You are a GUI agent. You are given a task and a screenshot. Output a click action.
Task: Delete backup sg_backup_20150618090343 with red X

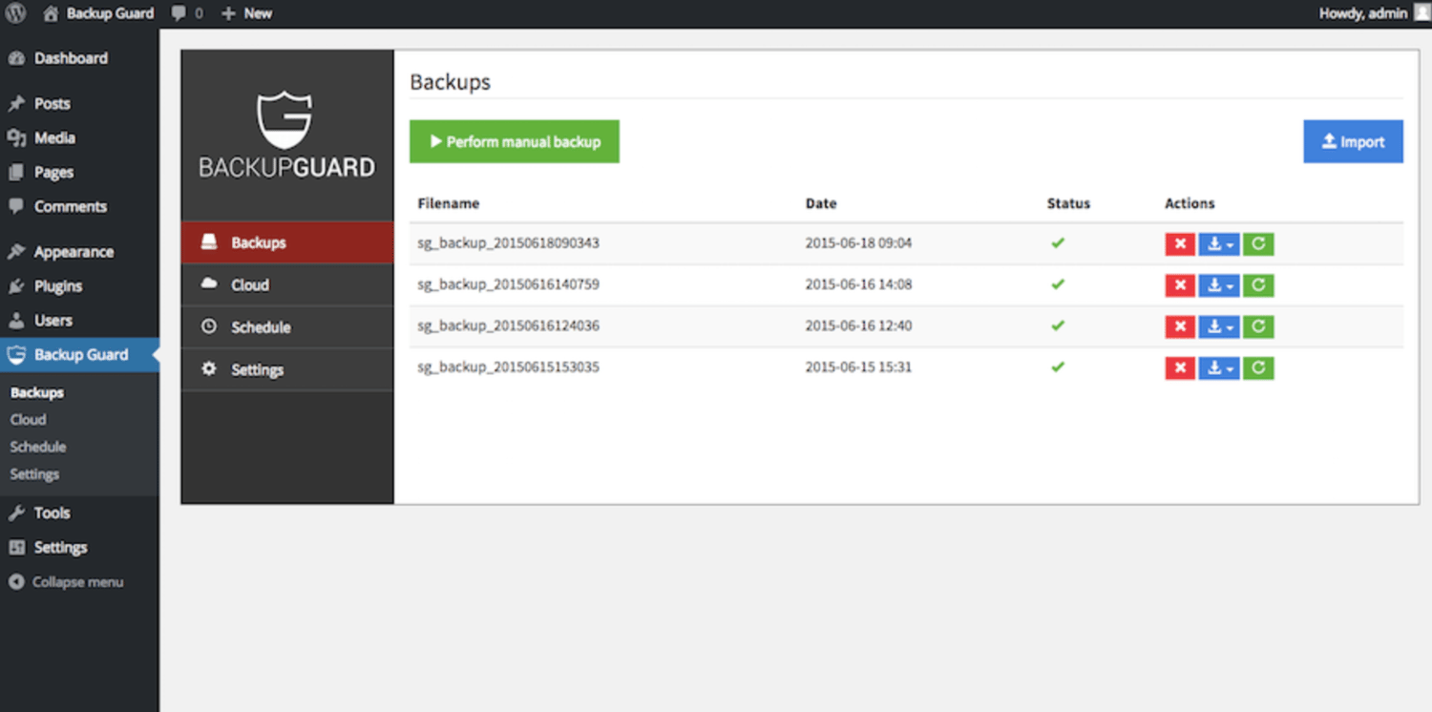1179,244
